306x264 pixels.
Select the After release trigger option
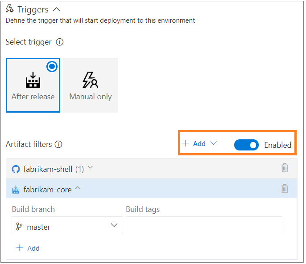[x=33, y=85]
